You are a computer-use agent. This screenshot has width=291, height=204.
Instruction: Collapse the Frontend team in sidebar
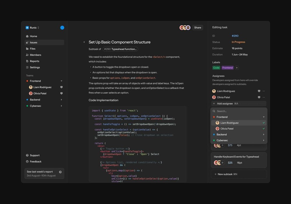[x=61, y=81]
